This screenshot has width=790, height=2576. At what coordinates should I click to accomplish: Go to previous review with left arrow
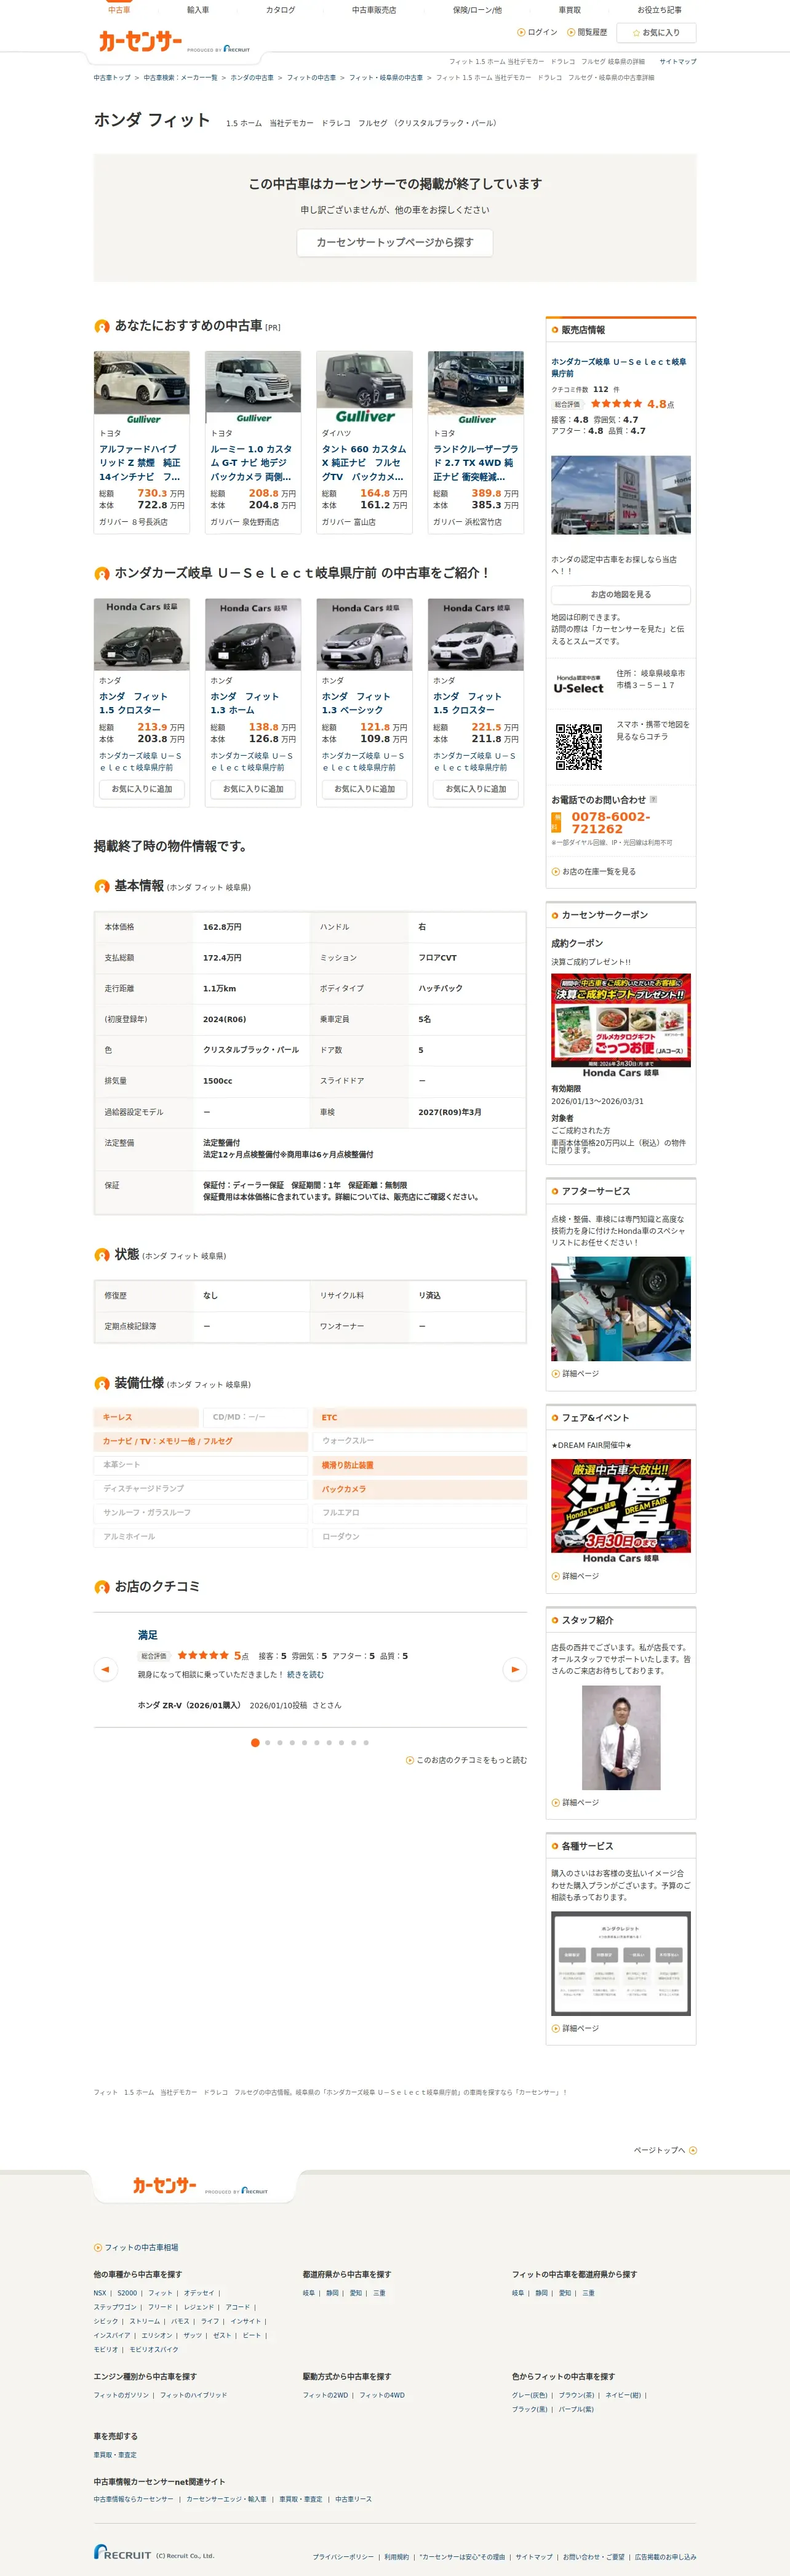105,1669
